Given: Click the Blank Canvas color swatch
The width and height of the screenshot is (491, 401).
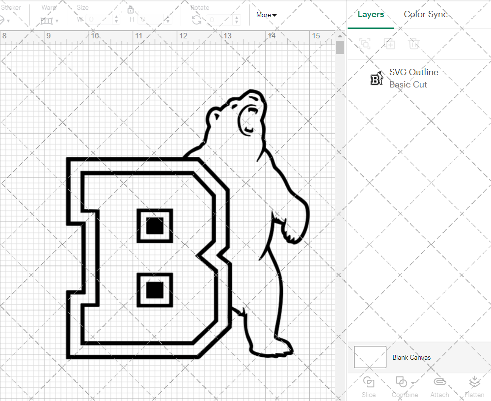Looking at the screenshot, I should tap(370, 357).
